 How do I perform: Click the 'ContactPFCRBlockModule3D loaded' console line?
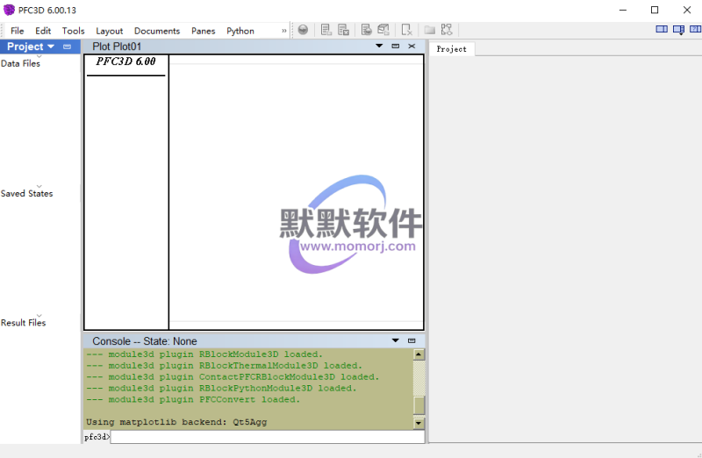[x=233, y=377]
